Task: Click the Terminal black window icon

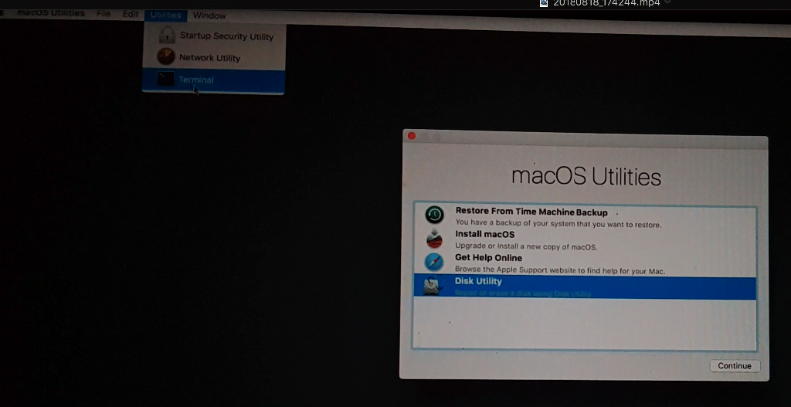Action: point(165,79)
